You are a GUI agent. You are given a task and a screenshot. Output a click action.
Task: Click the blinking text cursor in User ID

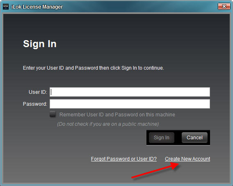point(51,92)
